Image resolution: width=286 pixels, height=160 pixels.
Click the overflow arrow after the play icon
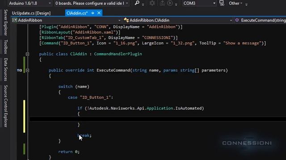coord(176,4)
